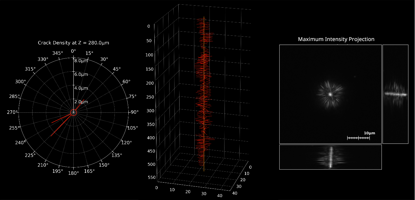Click the small red circle at polar plot center
Image resolution: width=415 pixels, height=200 pixels.
pos(73,112)
